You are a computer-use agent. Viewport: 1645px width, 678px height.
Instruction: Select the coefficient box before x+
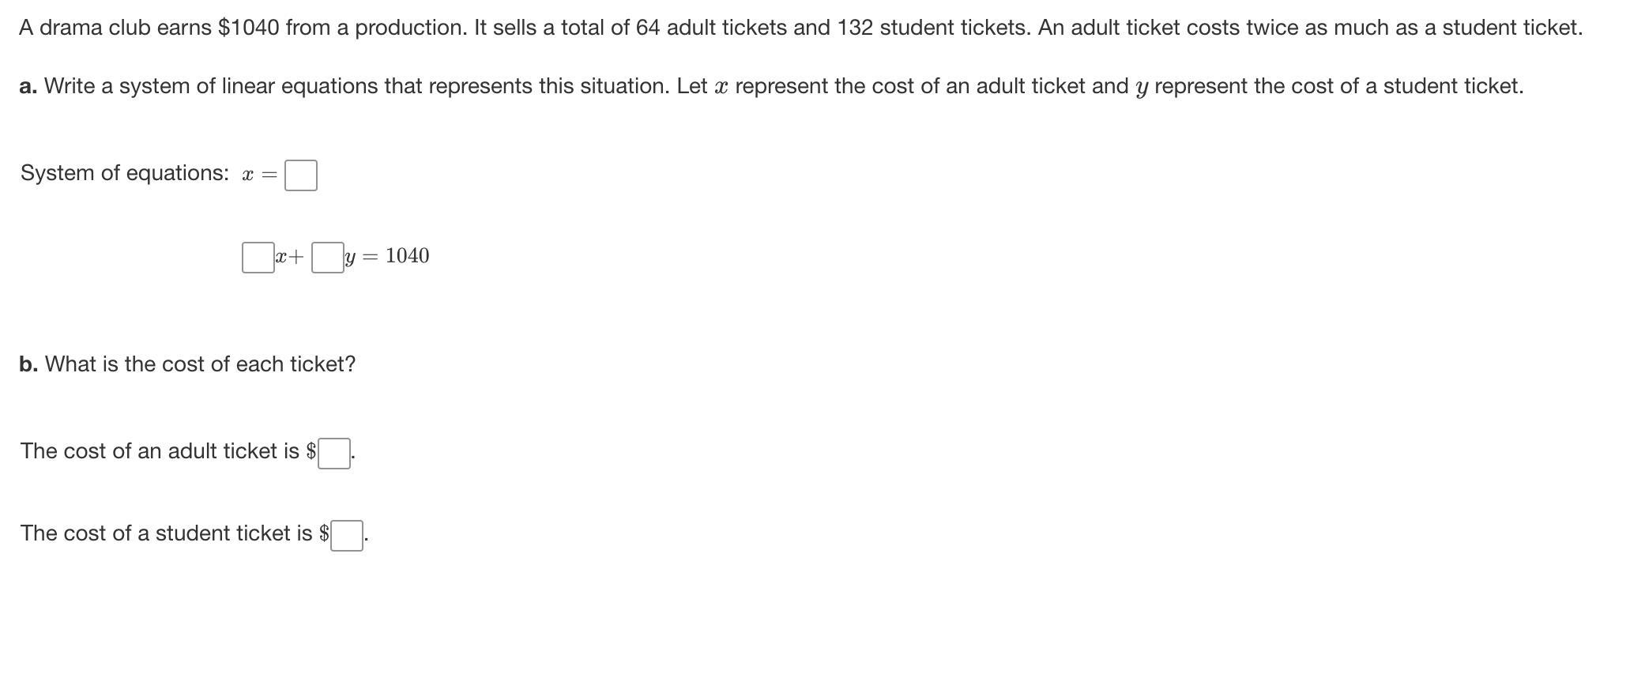pos(258,258)
